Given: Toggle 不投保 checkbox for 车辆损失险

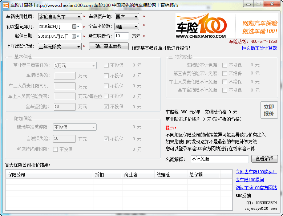Looking at the screenshot, I should pos(106,76).
